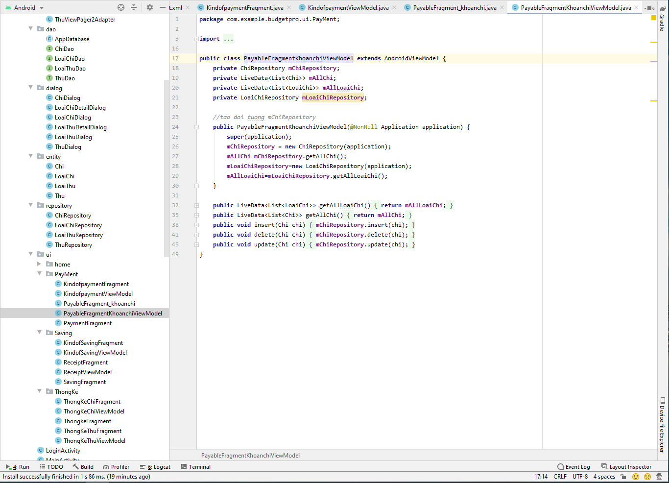
Task: Click the collapse all icon in Project panel
Action: (x=134, y=7)
